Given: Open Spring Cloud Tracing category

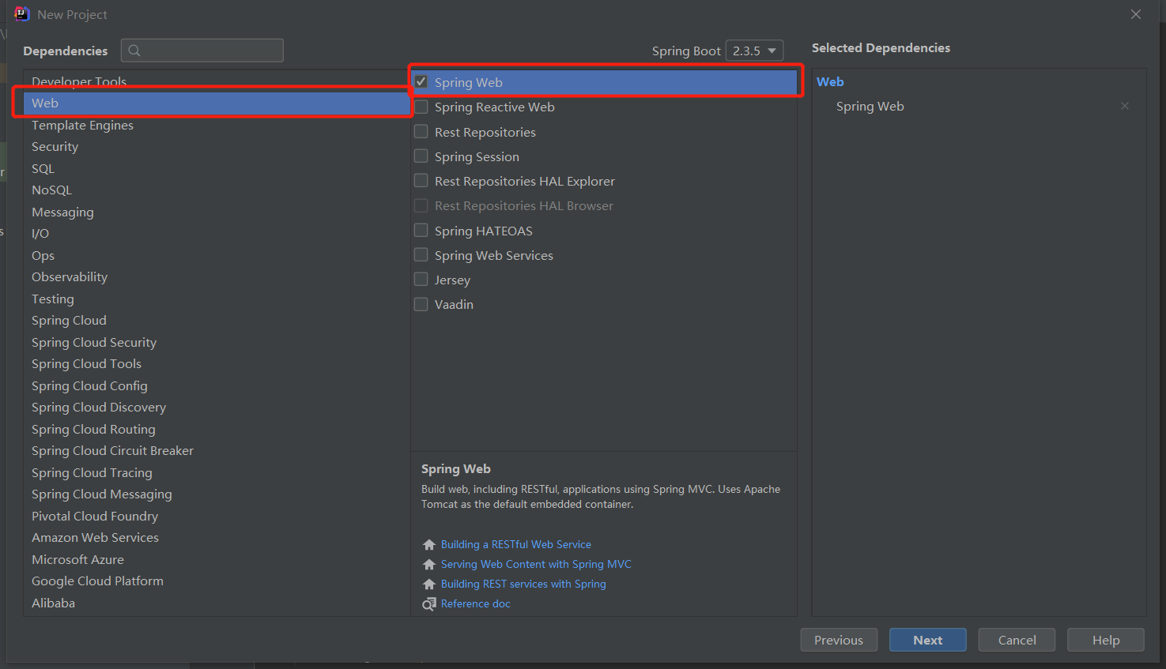Looking at the screenshot, I should (x=217, y=472).
